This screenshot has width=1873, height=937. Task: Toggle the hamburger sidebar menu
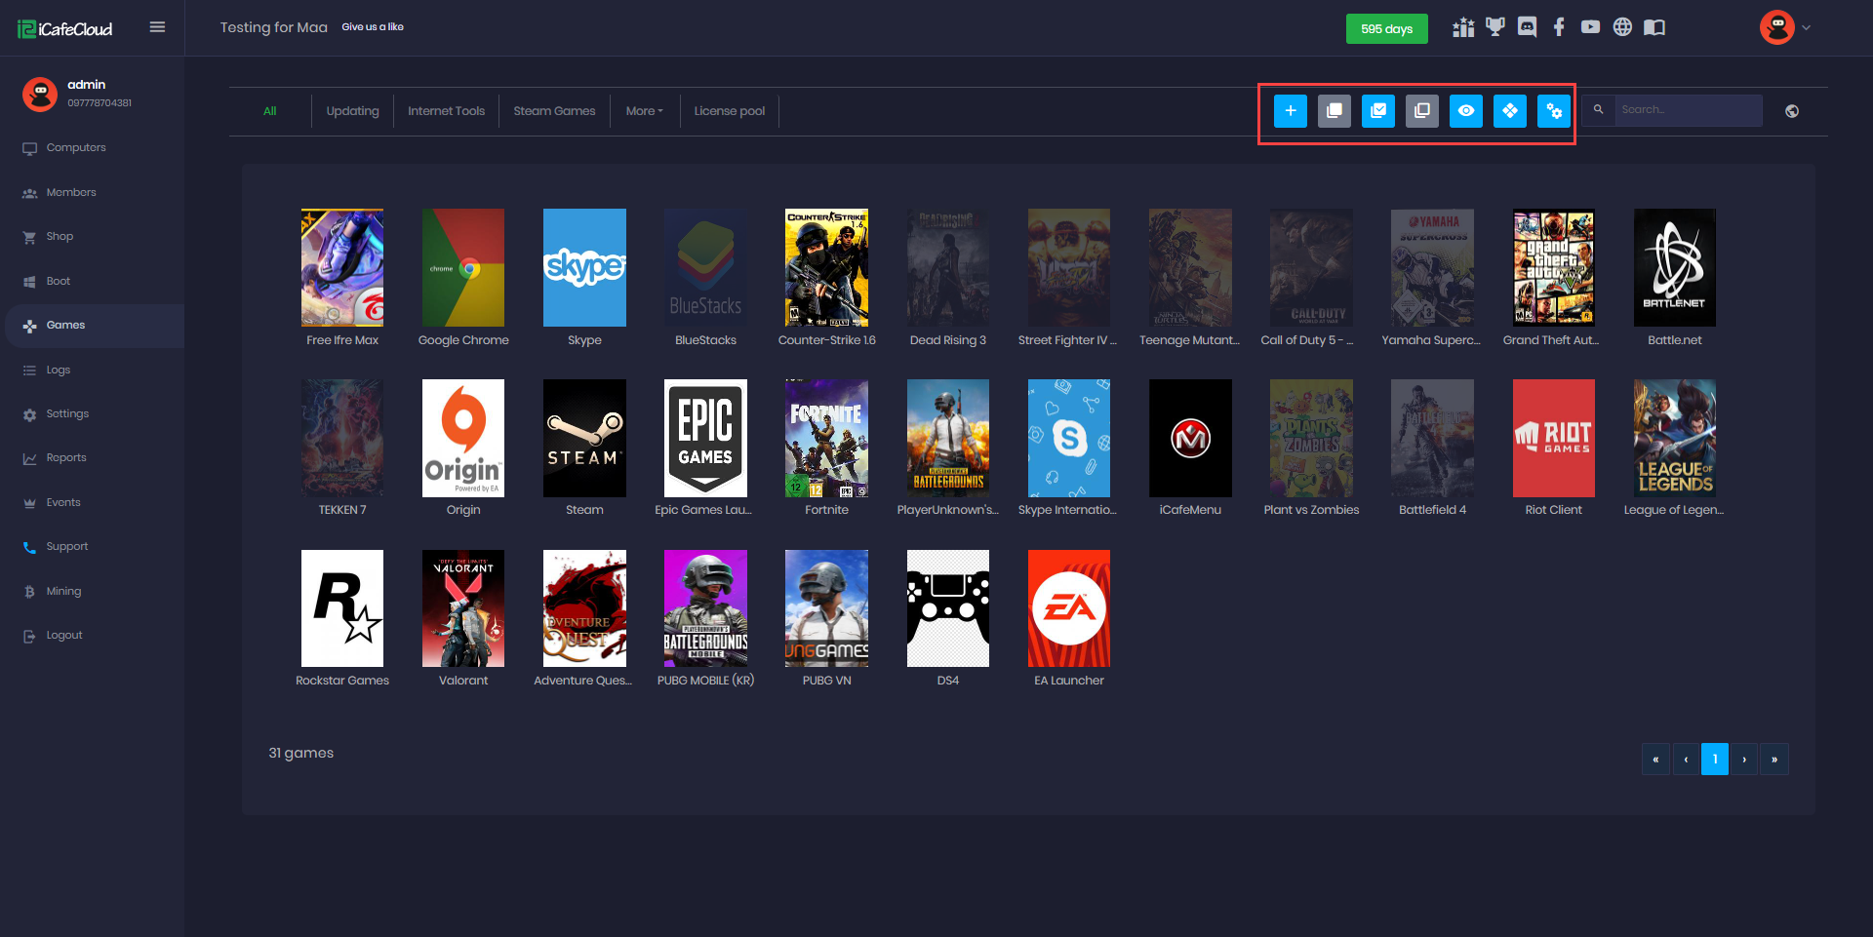(157, 27)
